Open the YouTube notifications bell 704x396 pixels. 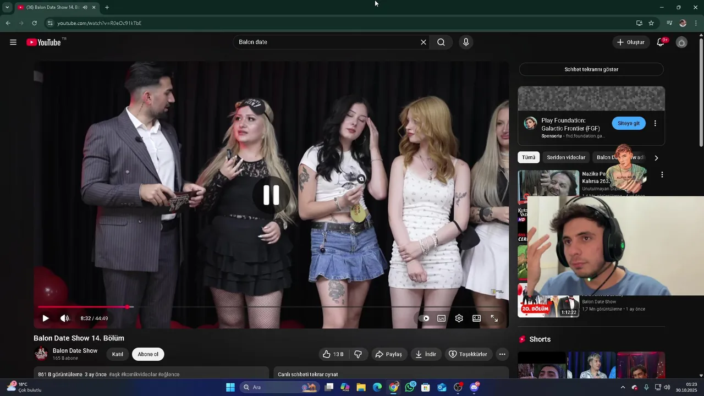tap(661, 42)
